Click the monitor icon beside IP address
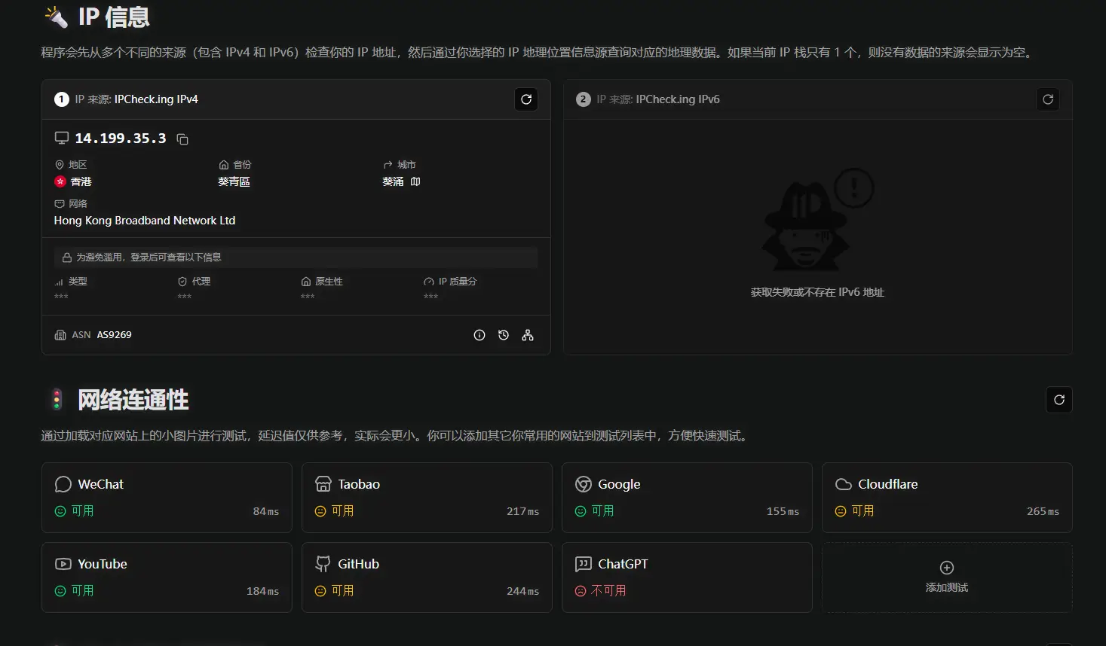The image size is (1106, 646). point(62,139)
